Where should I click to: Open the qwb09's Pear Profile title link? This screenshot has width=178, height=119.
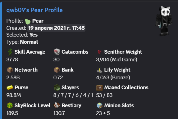click(x=34, y=10)
